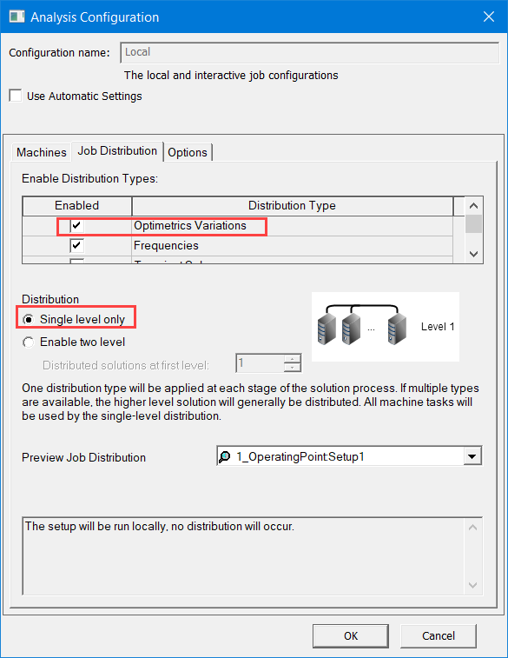
Task: Enable Use Automatic Settings checkbox
Action: click(16, 96)
